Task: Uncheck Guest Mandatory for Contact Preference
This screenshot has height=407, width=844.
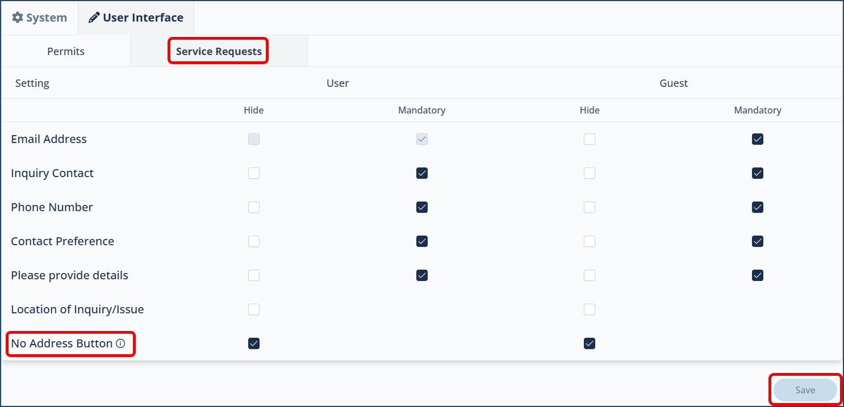Action: pyautogui.click(x=758, y=241)
